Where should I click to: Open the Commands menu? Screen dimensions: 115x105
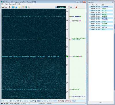point(13,4)
